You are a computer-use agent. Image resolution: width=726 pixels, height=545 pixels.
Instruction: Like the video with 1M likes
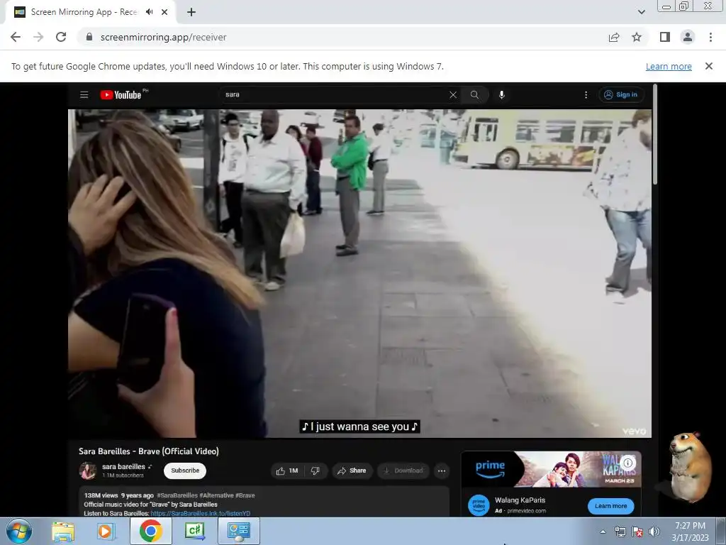tap(286, 470)
